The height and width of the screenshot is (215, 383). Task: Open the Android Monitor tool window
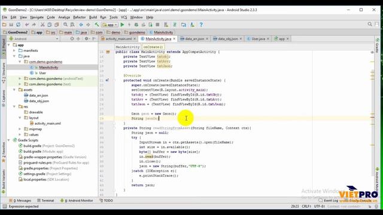[77, 201]
